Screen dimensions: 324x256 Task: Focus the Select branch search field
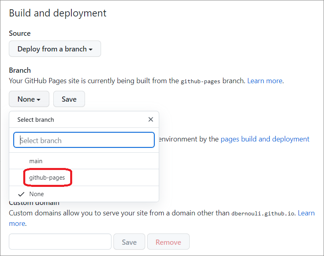84,140
